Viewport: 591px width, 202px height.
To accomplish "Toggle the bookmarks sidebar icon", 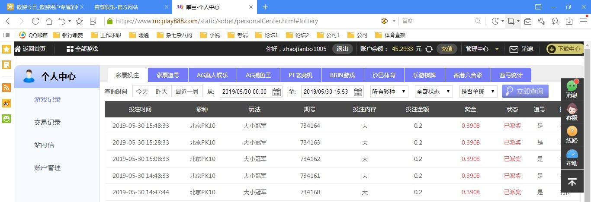I will click(6, 35).
